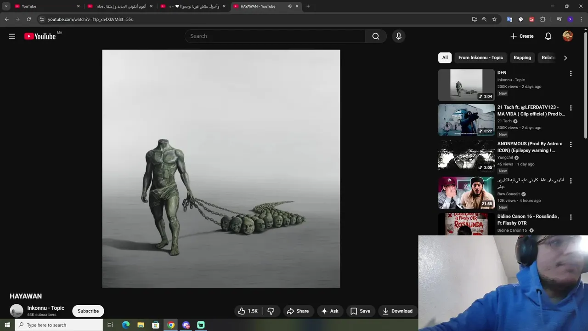This screenshot has height=331, width=588.
Task: Launch Microsoft Edge from the taskbar
Action: (x=125, y=325)
